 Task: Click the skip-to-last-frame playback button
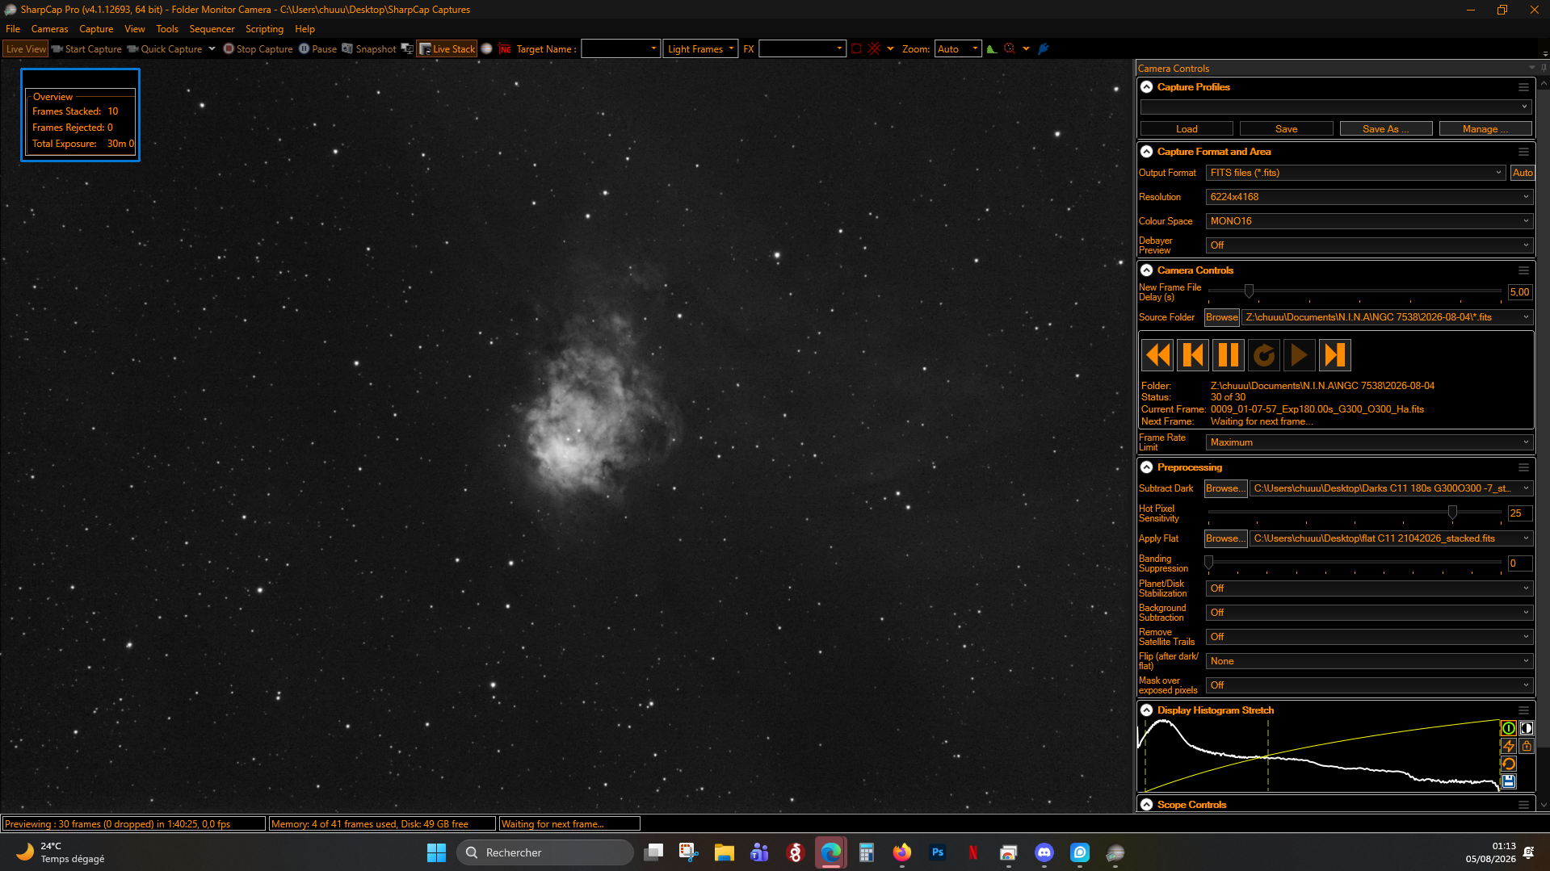pyautogui.click(x=1334, y=355)
